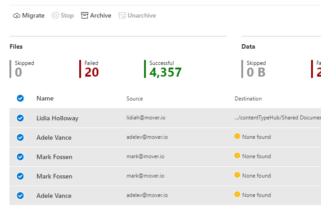
Task: Select the lidiah@mover.io source cell
Action: pyautogui.click(x=147, y=118)
